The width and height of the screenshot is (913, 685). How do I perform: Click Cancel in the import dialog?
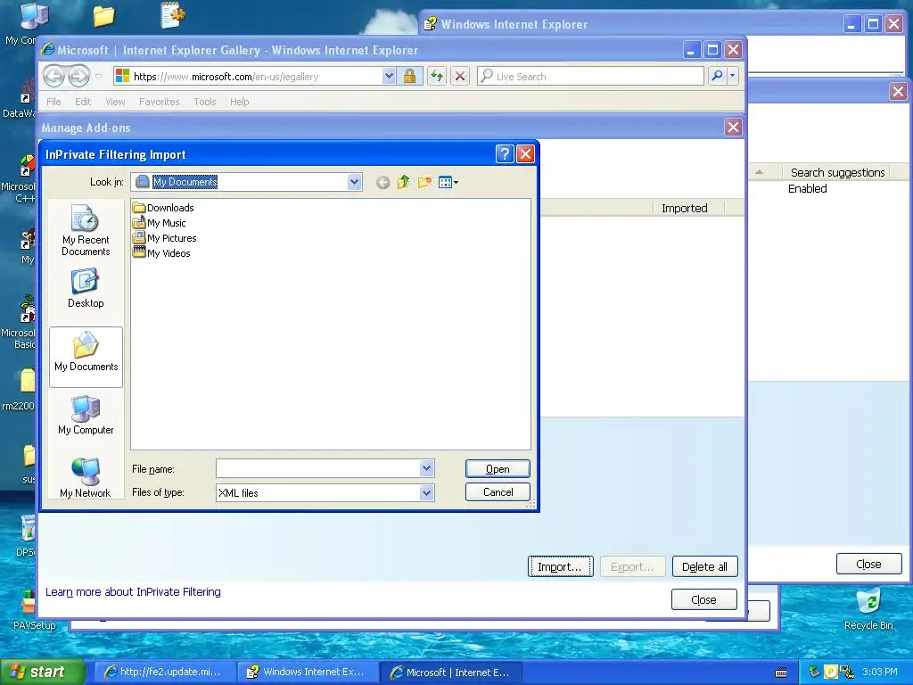click(x=498, y=492)
